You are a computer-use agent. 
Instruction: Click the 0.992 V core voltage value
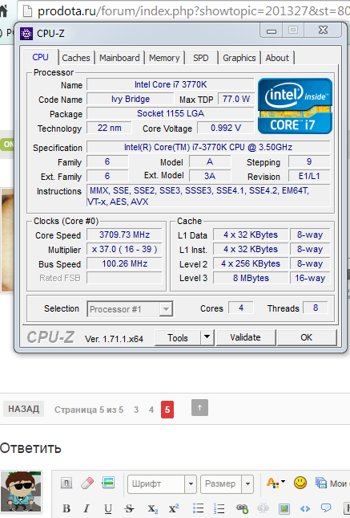(x=226, y=128)
